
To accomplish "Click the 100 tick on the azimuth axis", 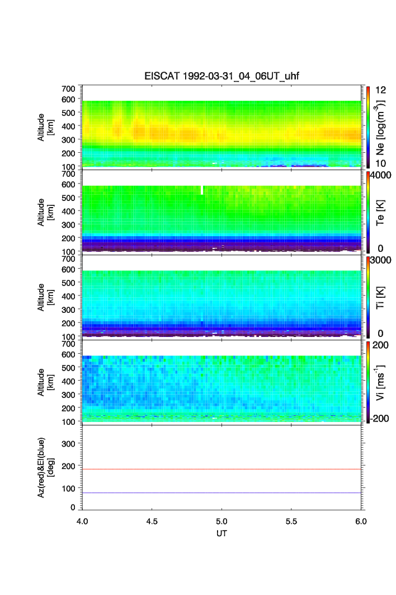I will coord(68,489).
